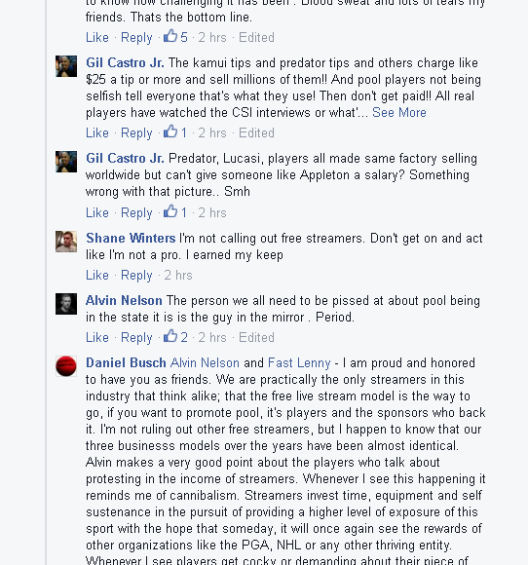Open Gil Castro Jr. avatar on kamui tips comment

[x=66, y=66]
